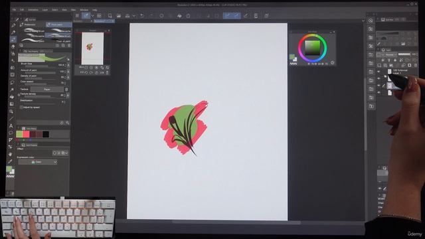
Task: Click the Paper texture button
Action: [x=47, y=89]
